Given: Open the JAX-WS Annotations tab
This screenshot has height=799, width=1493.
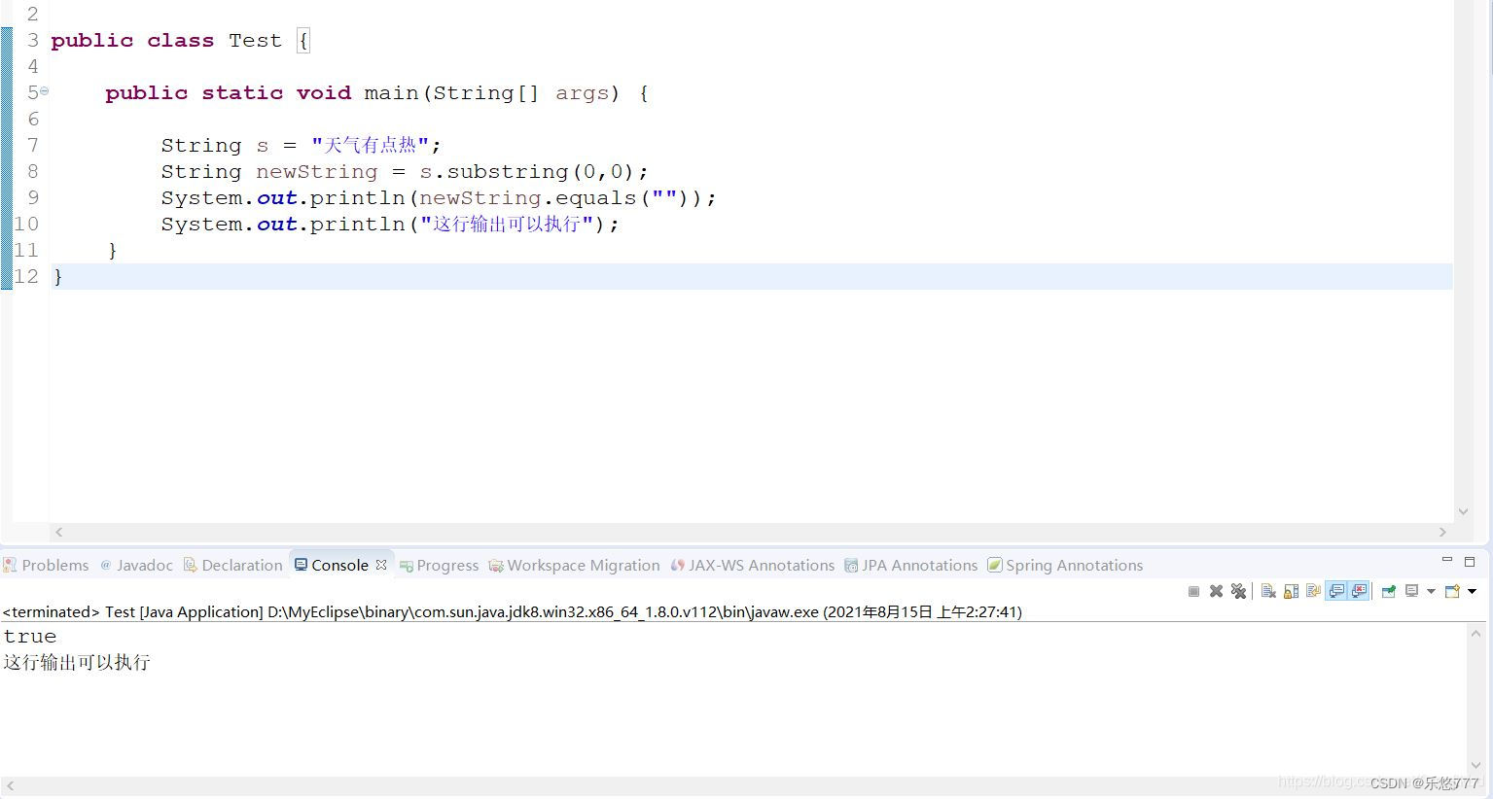Looking at the screenshot, I should [753, 565].
